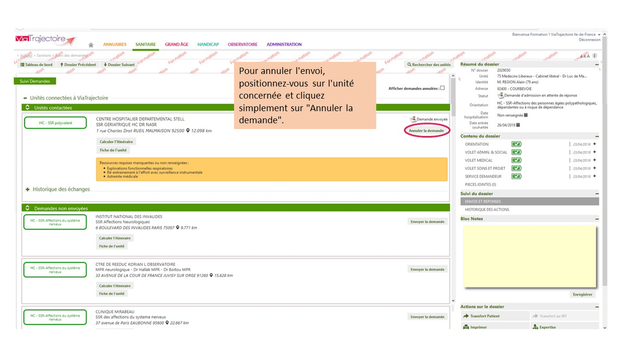Click 'Envoyer la demande' for Institut National des Invalides
This screenshot has width=619, height=348.
427,222
